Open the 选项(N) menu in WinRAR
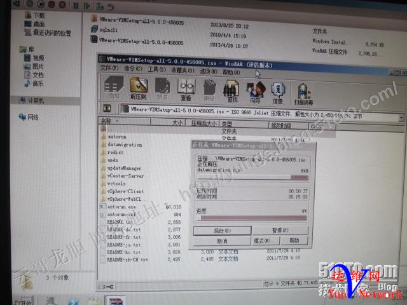The image size is (407, 305). click(208, 71)
